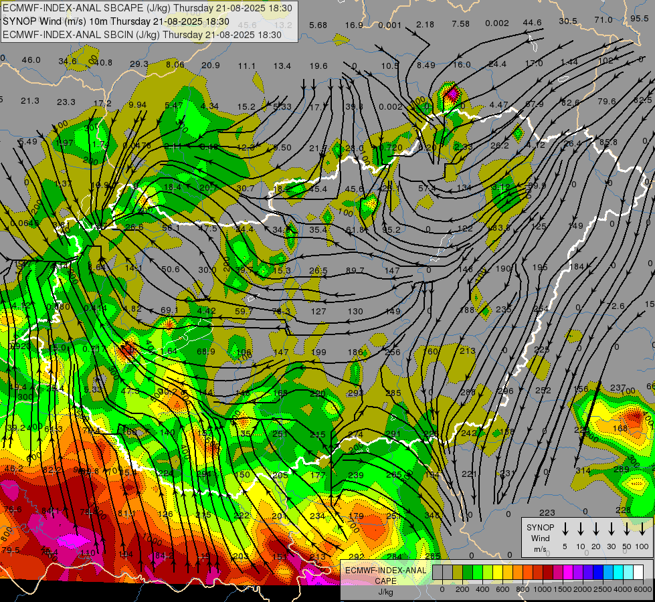Click the 'ECMWF-INDEX-ANAL CAPE' legend label
Viewport: 655px width, 602px height.
[385, 575]
